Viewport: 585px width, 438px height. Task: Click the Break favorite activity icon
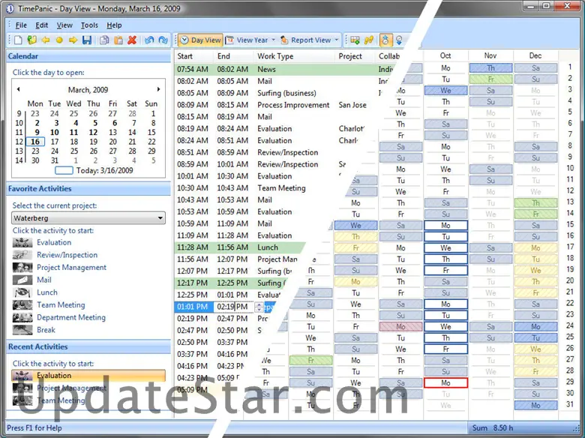22,330
